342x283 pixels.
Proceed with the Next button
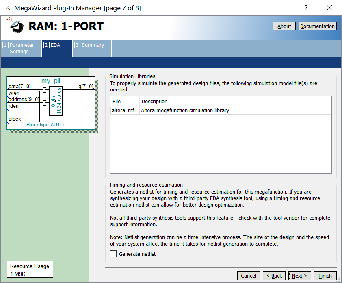(x=300, y=276)
